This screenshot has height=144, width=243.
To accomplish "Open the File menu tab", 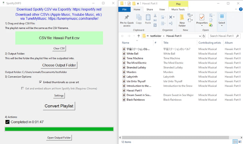I will point(125,9).
